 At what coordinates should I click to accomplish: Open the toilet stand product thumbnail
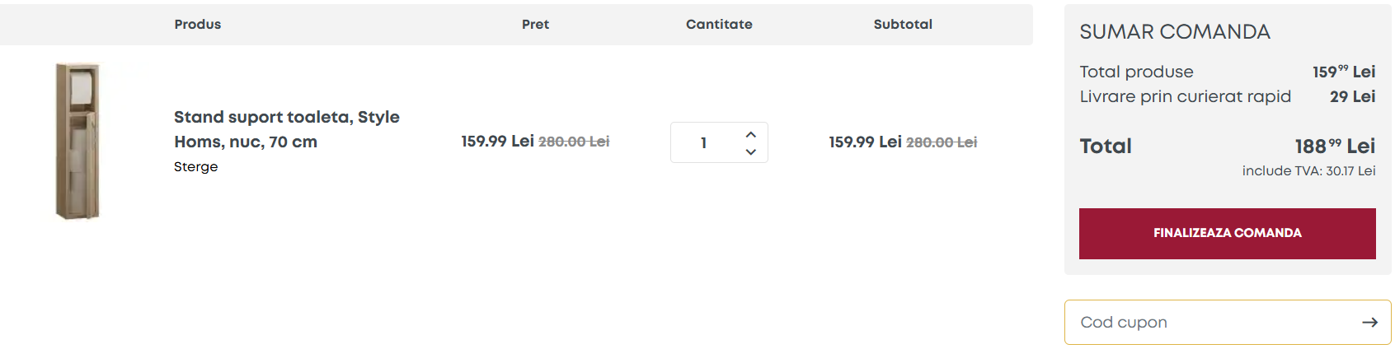click(77, 142)
